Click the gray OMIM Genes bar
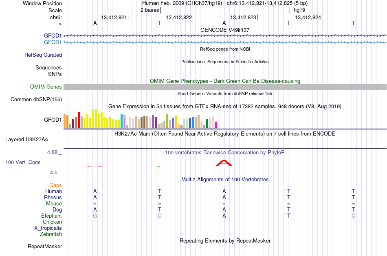The width and height of the screenshot is (387, 256). click(x=225, y=87)
